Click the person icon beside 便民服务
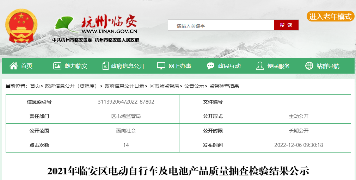This screenshot has width=356, height=180. (260, 66)
